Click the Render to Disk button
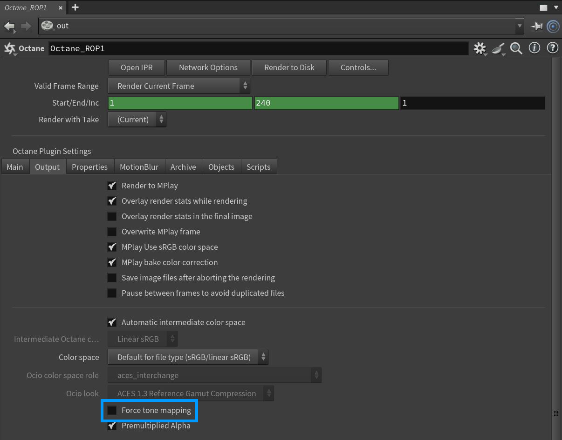 coord(289,67)
